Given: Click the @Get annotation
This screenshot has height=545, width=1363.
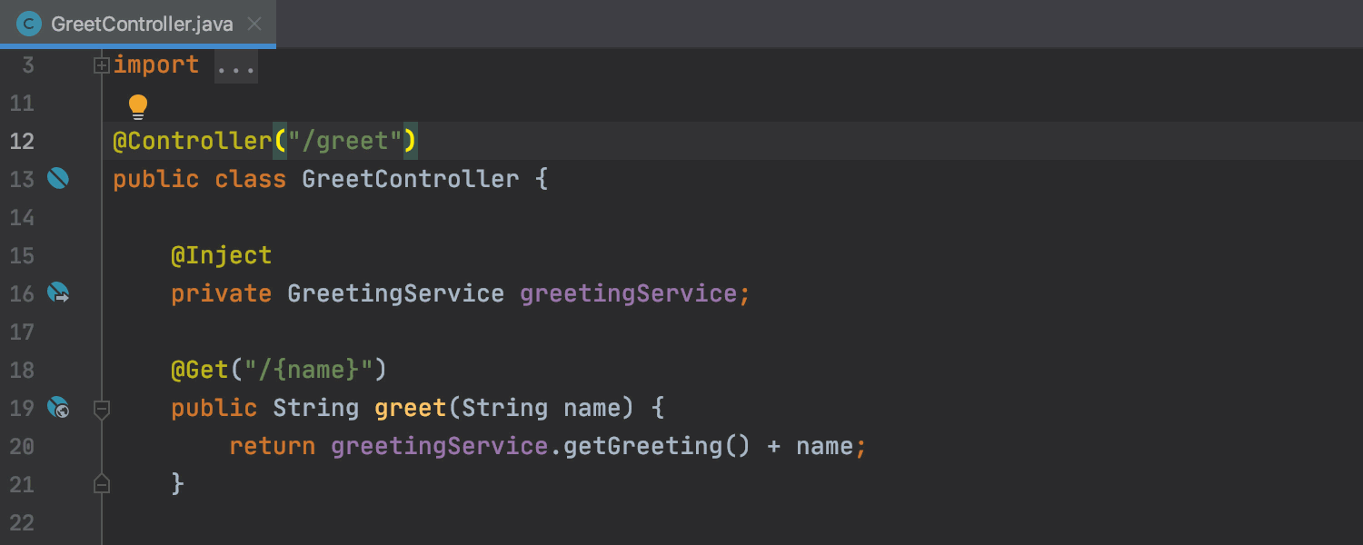Looking at the screenshot, I should pos(200,370).
